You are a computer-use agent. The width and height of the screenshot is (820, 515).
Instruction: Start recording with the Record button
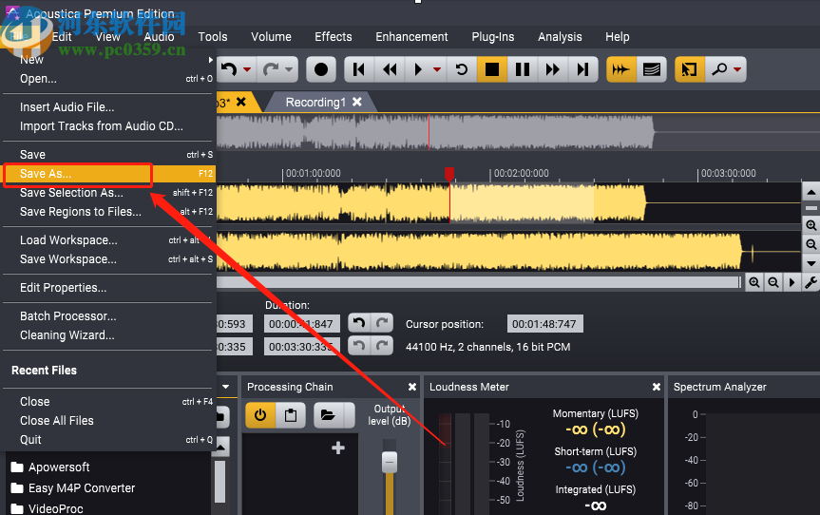[x=320, y=69]
